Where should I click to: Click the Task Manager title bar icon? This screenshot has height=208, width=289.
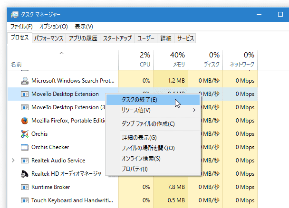[x=15, y=15]
